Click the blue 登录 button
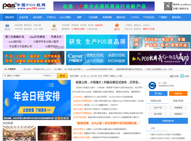Screen dimensions: 191x141 [x=158, y=93]
